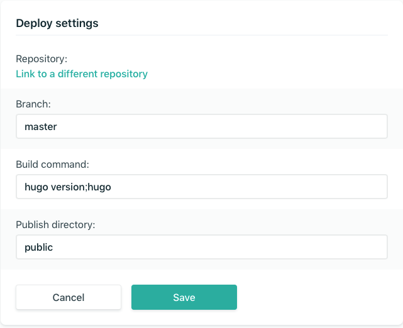403x328 pixels.
Task: Click the Build command: label text
Action: (x=53, y=164)
